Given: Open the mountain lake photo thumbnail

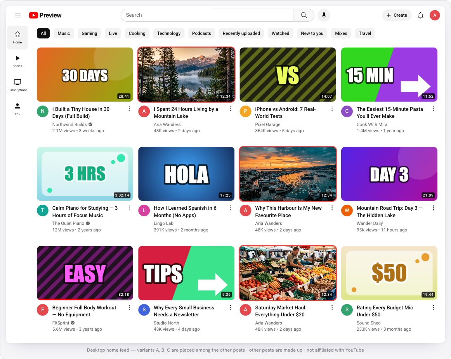Looking at the screenshot, I should [186, 75].
